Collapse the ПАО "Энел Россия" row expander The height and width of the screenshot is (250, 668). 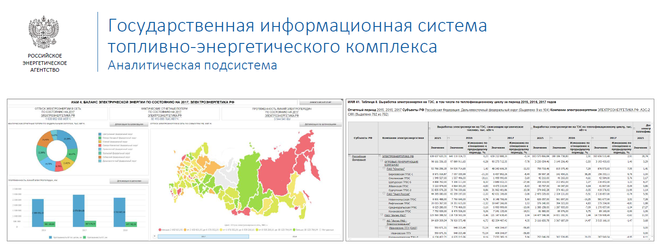[x=384, y=194]
